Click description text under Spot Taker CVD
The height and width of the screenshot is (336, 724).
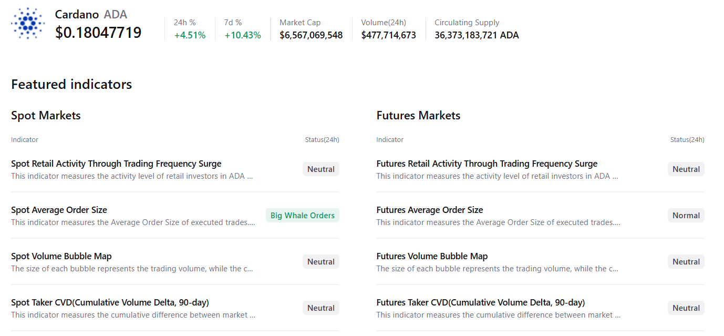coord(133,315)
